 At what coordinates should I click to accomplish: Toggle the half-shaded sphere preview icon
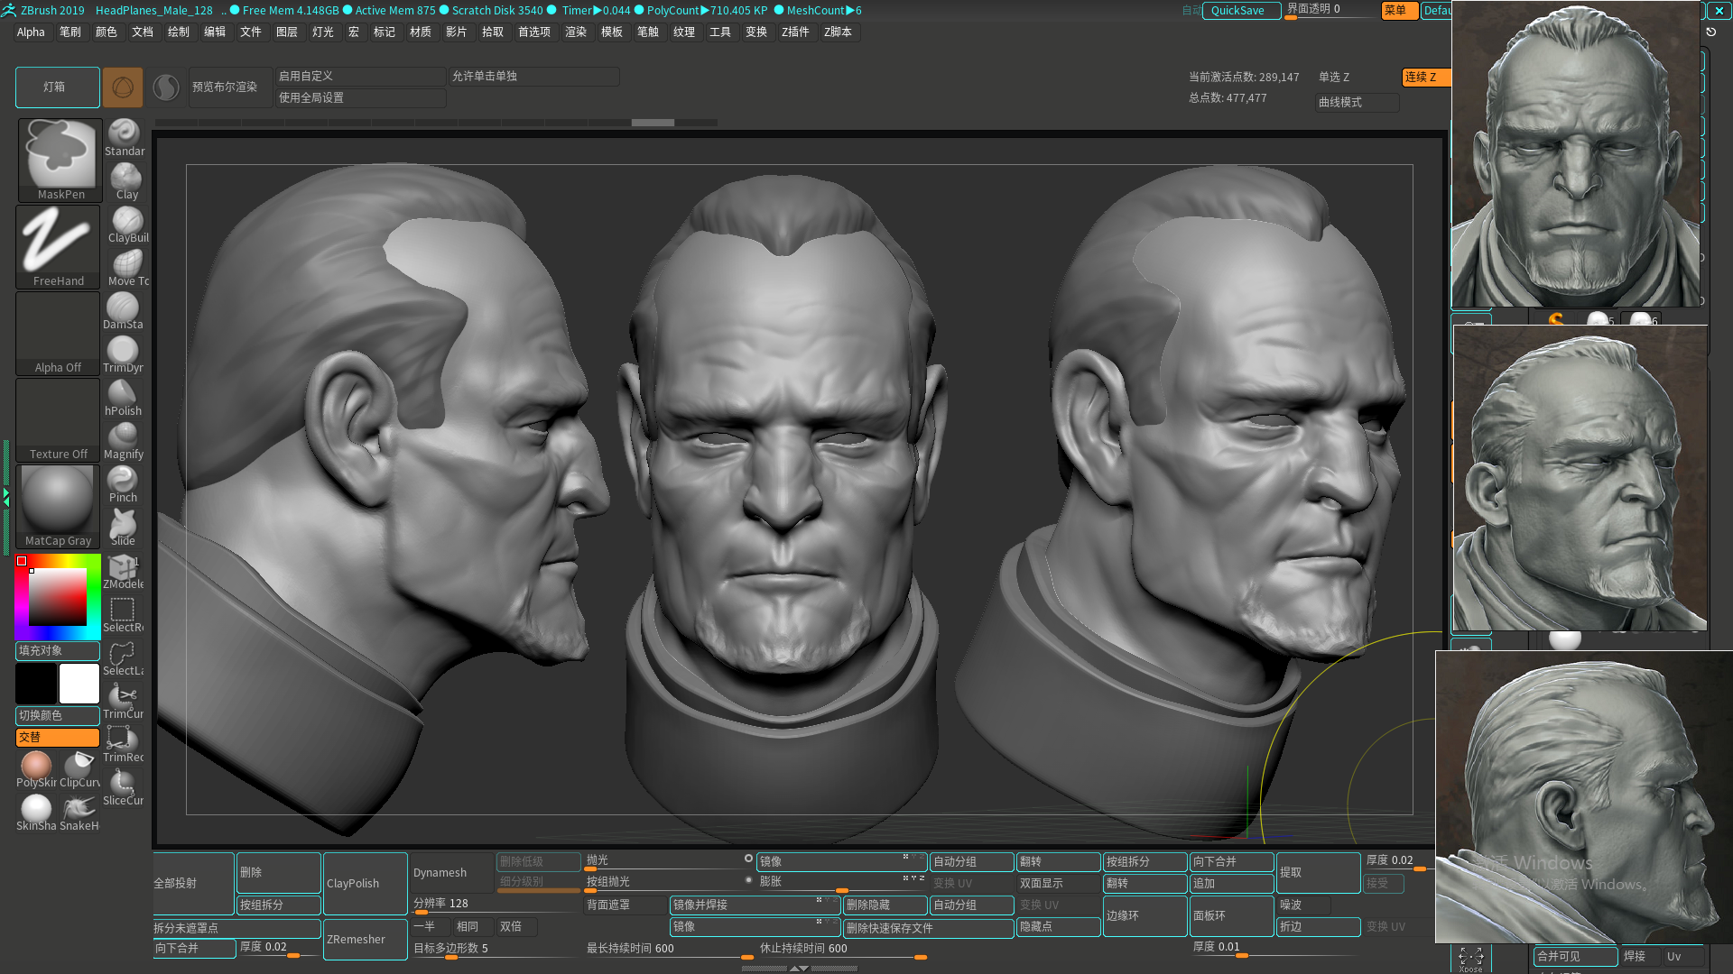pyautogui.click(x=166, y=87)
